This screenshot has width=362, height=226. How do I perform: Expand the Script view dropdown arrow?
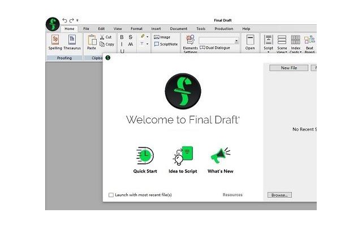point(268,52)
